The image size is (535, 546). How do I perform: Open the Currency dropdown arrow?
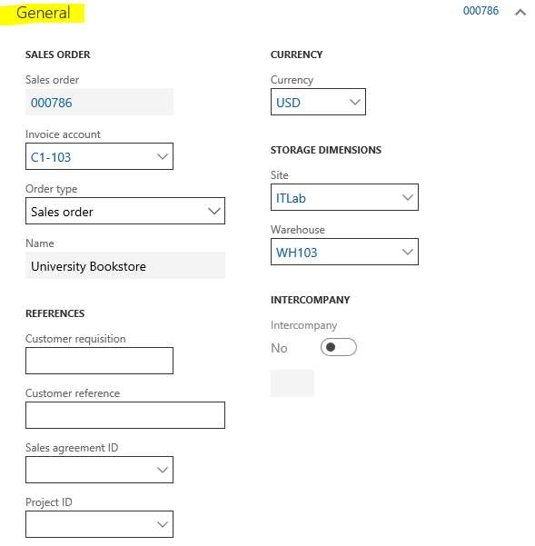[x=354, y=102]
